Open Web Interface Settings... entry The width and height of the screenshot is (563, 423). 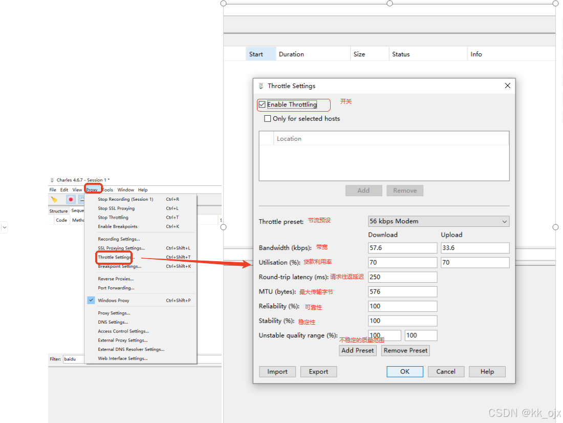(x=140, y=358)
